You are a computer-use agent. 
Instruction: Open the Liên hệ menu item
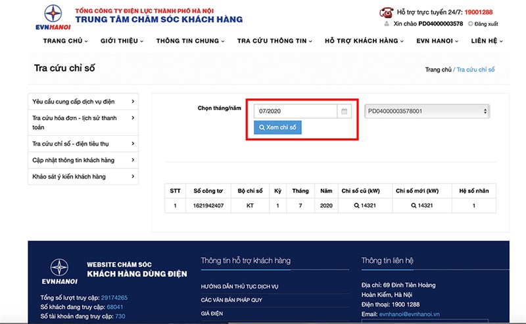(x=487, y=41)
